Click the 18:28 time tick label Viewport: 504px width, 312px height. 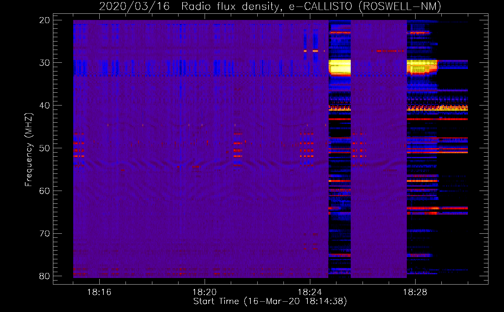[x=415, y=292]
